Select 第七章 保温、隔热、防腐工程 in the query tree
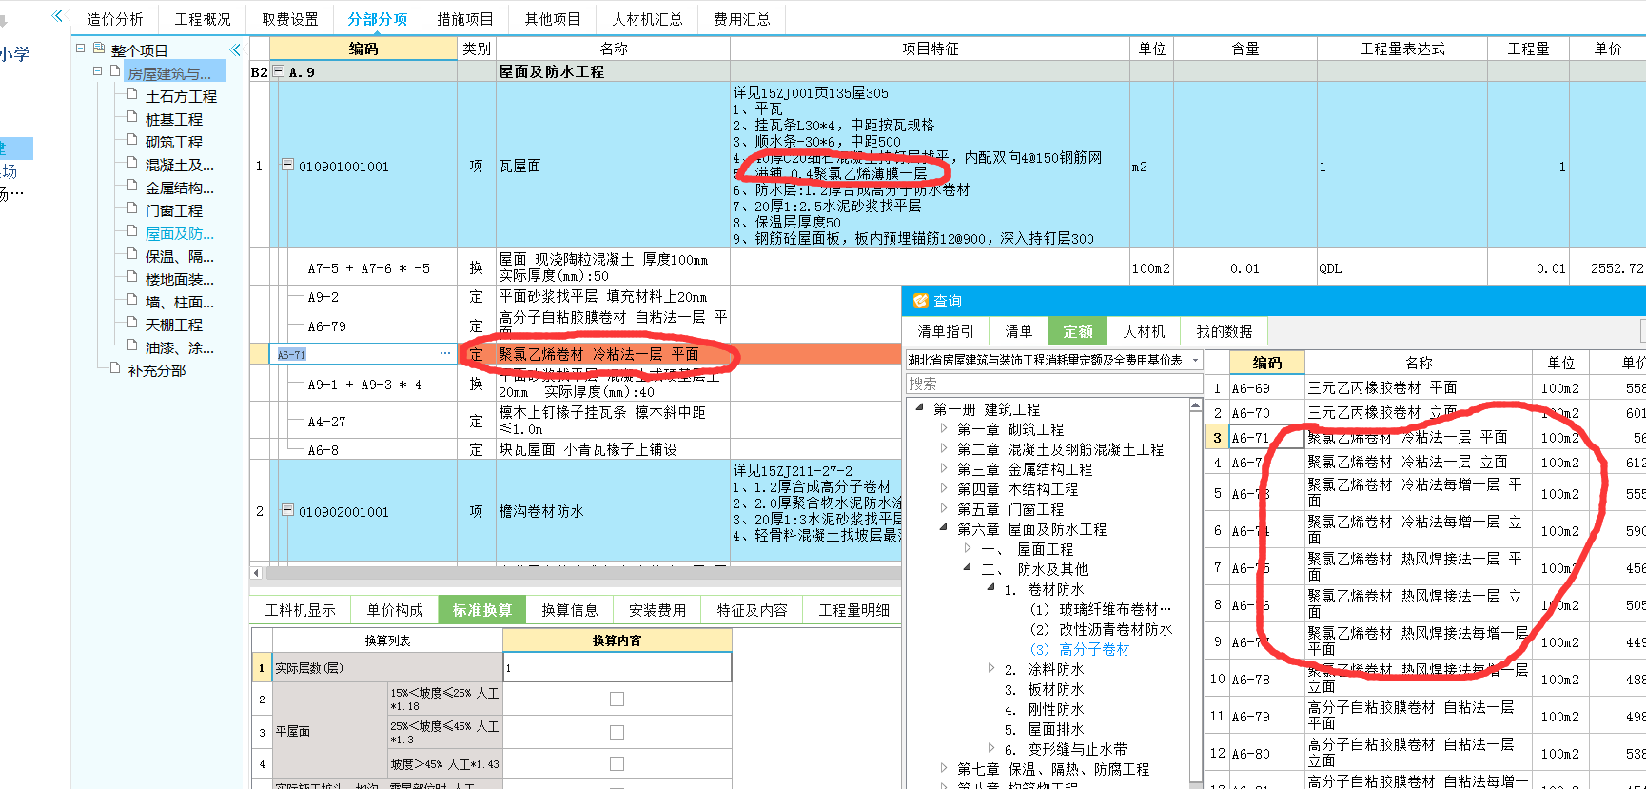 click(1053, 769)
